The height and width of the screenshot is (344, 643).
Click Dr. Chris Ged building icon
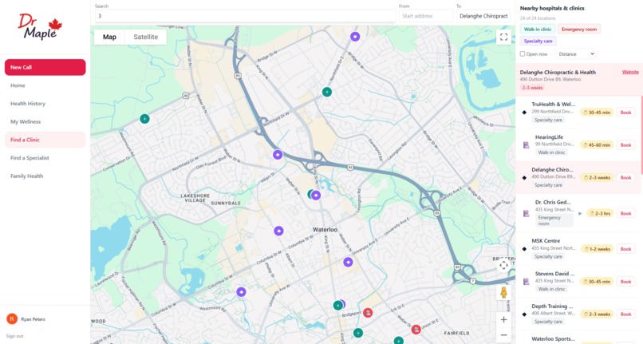(527, 213)
